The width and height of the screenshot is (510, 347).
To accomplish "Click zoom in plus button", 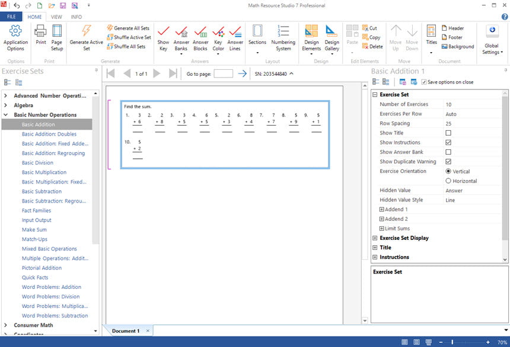I will [488, 342].
